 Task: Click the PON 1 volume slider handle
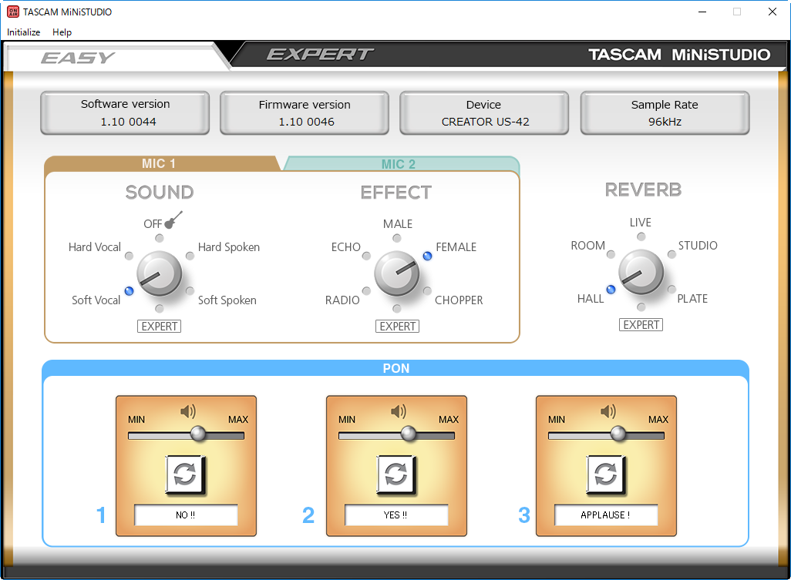[198, 434]
